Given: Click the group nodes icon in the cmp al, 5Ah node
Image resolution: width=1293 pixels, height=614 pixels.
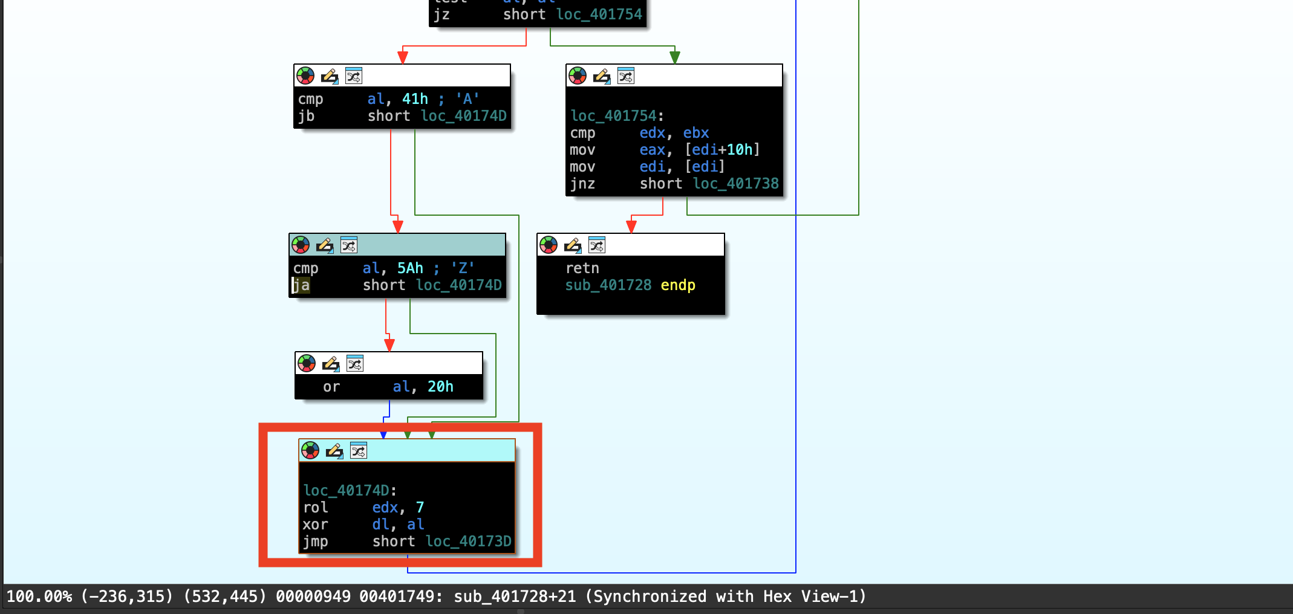Looking at the screenshot, I should point(349,245).
